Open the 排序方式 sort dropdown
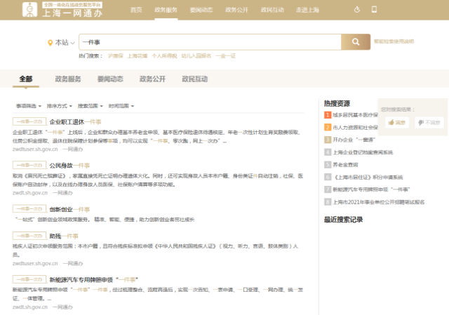449x315 pixels. [59, 106]
